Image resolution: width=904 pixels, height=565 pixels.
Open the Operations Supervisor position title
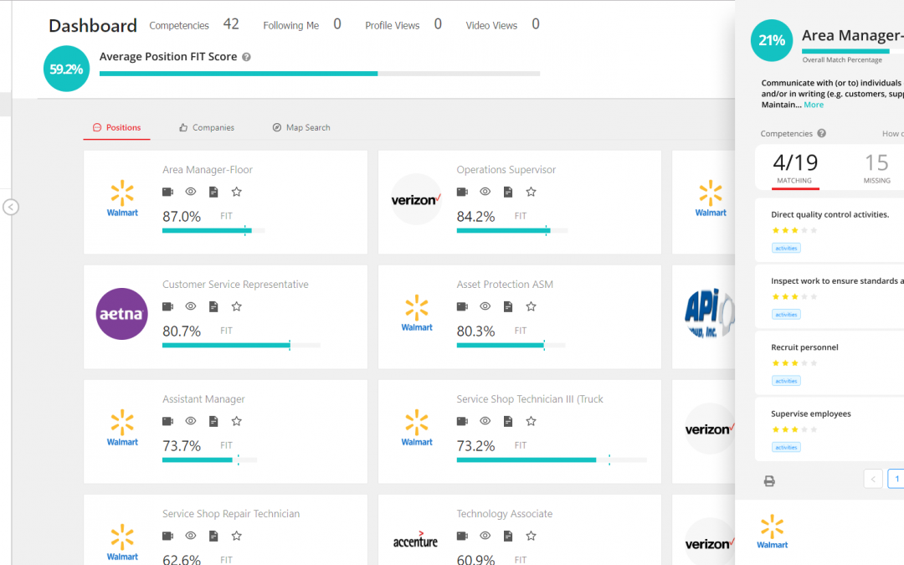[506, 169]
